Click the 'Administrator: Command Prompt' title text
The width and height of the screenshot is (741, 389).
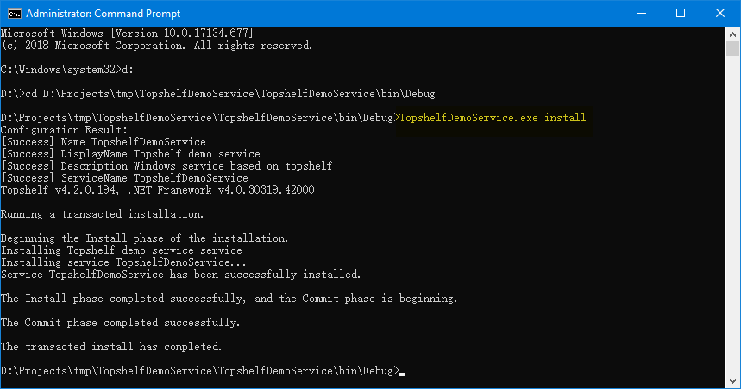coord(103,14)
